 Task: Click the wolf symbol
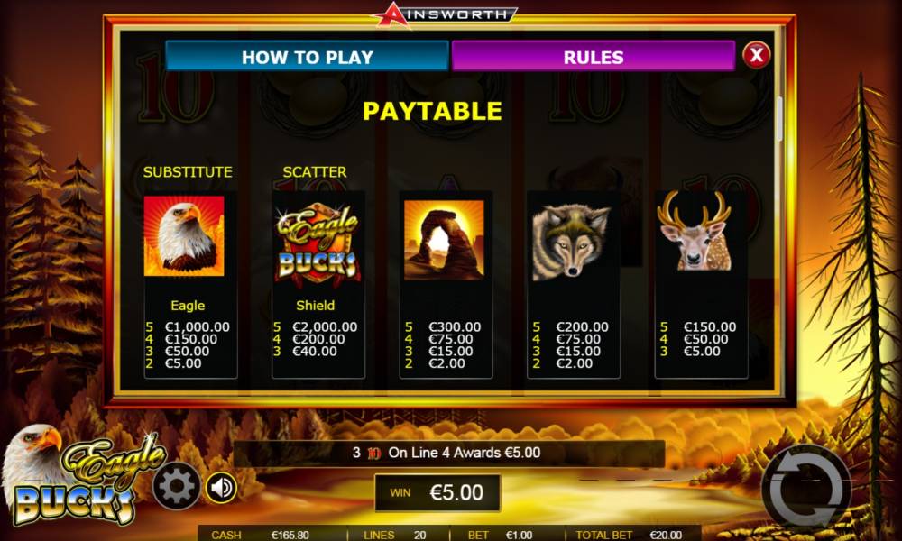coord(571,242)
